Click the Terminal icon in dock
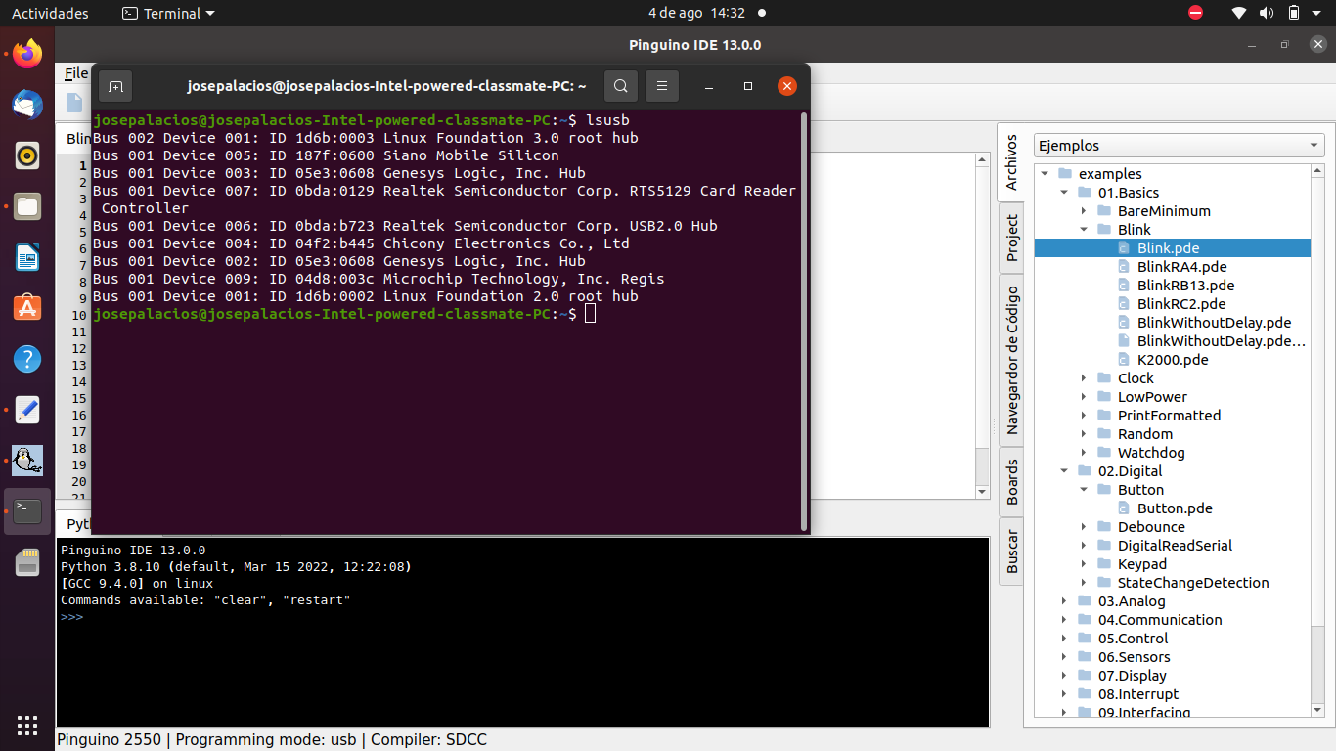 (x=27, y=511)
